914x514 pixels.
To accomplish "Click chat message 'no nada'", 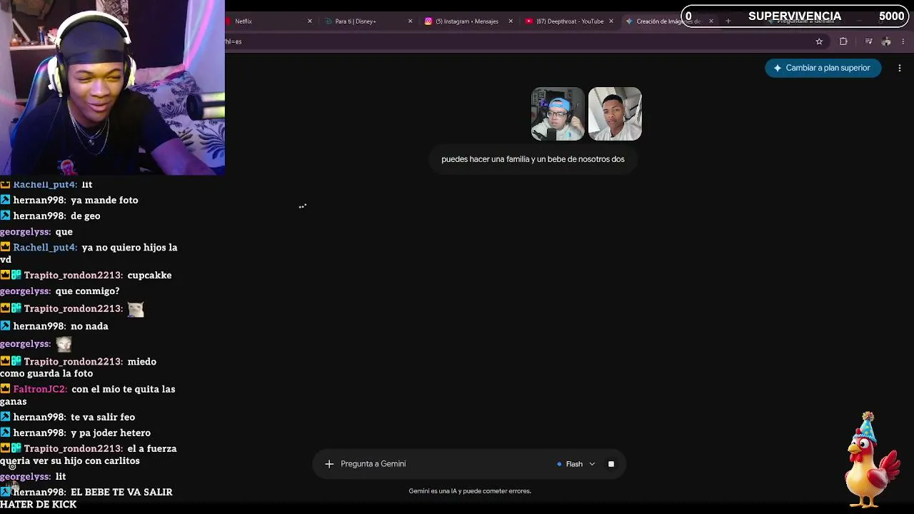I will [x=89, y=326].
